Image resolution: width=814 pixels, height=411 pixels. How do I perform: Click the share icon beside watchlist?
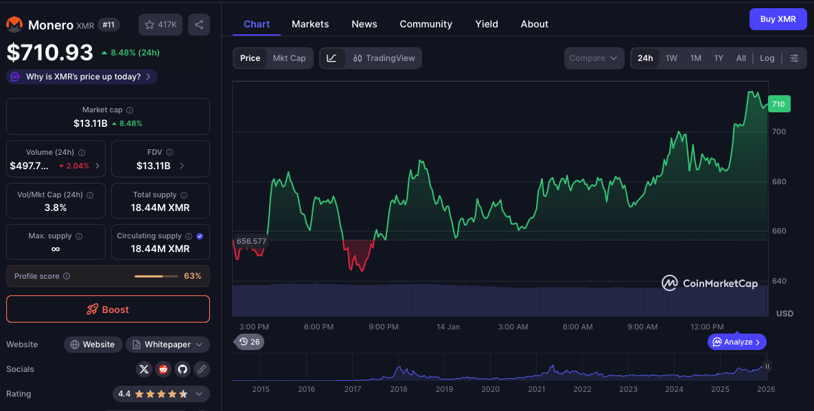(x=199, y=25)
